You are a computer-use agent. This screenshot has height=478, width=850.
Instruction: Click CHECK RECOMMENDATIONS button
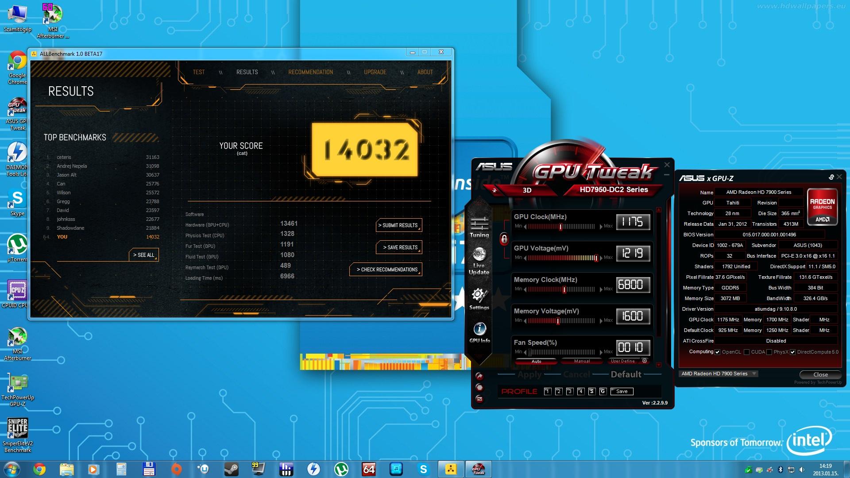[386, 270]
